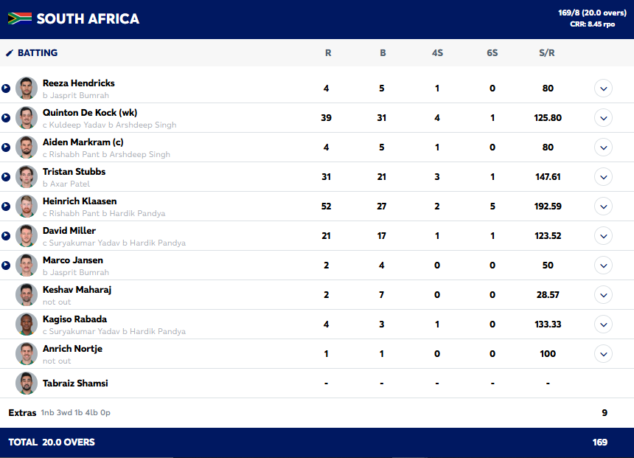Select the BATTING section header
634x458 pixels.
pos(38,53)
